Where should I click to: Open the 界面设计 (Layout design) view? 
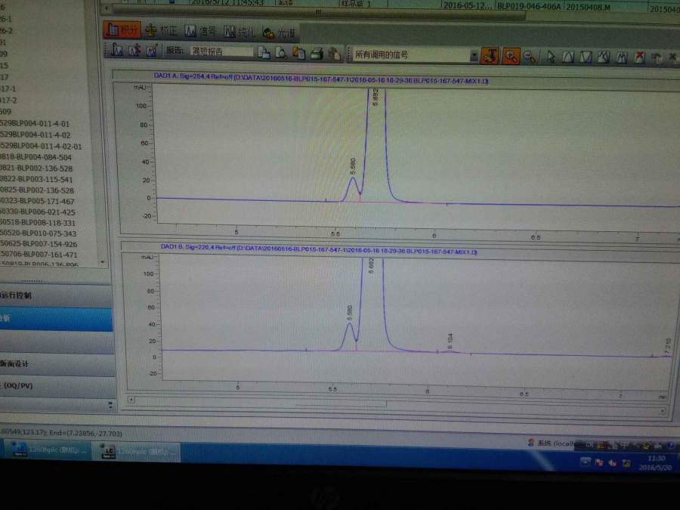[57, 364]
